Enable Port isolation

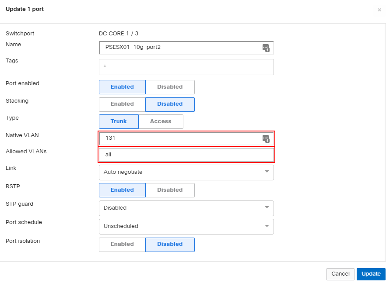point(122,244)
